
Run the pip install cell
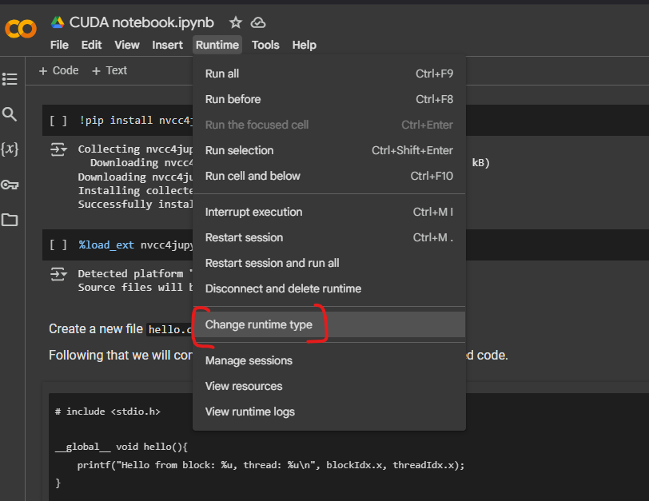click(x=58, y=121)
